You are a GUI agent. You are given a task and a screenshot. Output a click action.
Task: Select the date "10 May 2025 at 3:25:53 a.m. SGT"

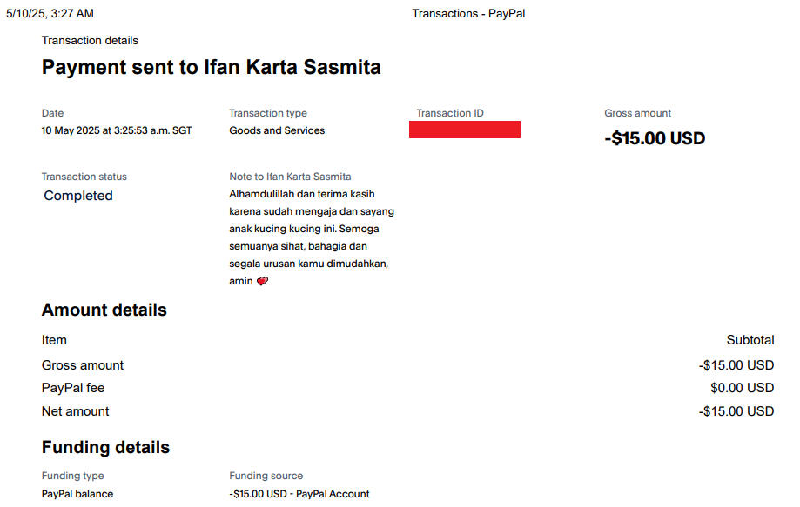117,131
